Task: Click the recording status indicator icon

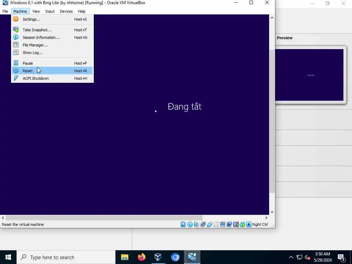Action: pos(229,224)
